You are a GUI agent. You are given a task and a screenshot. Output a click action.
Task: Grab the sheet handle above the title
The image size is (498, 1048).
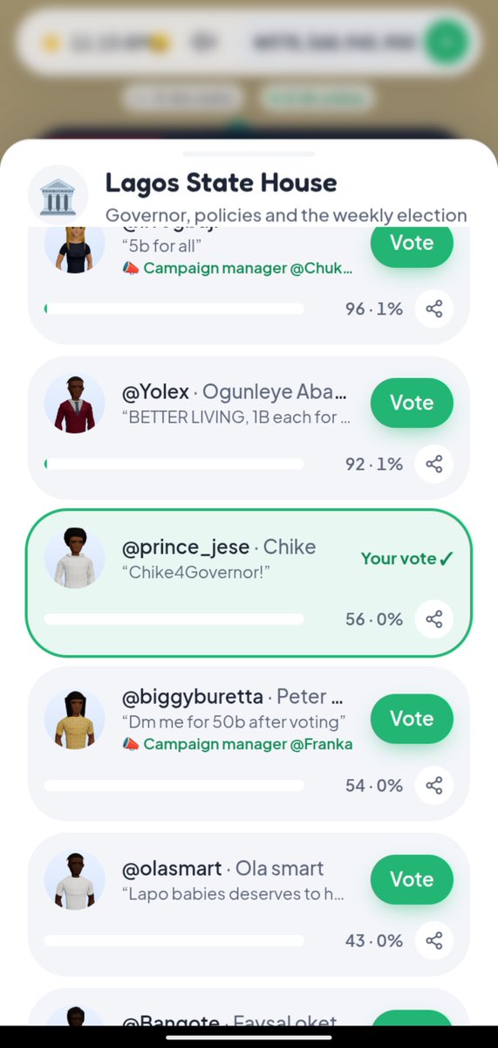[249, 154]
